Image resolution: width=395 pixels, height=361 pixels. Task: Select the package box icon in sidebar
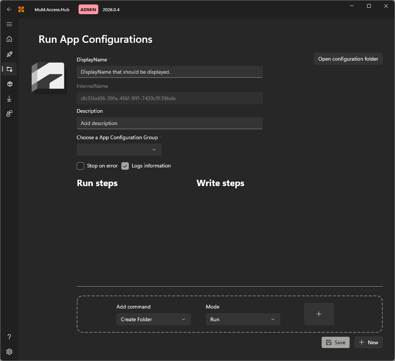point(9,84)
